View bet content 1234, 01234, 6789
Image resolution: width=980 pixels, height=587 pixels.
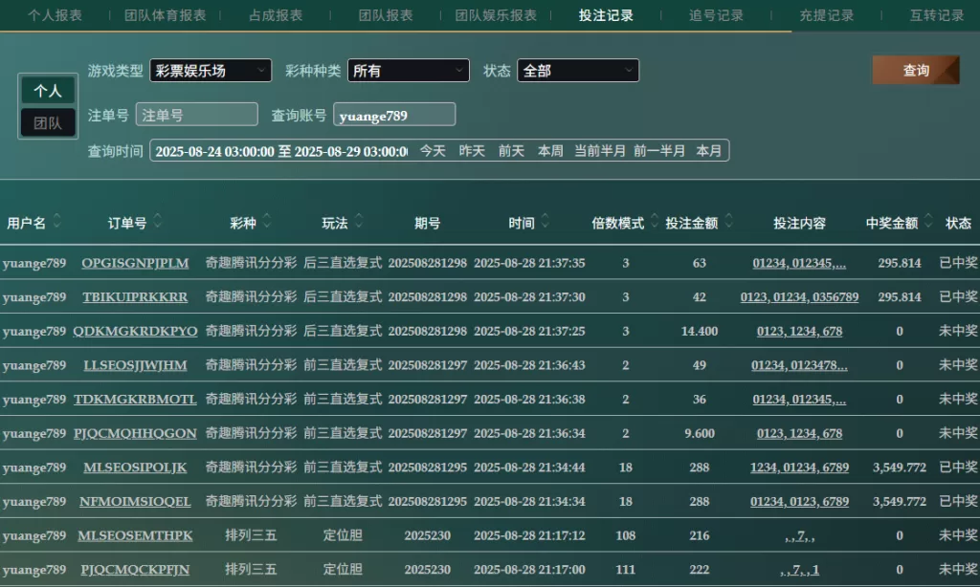799,467
